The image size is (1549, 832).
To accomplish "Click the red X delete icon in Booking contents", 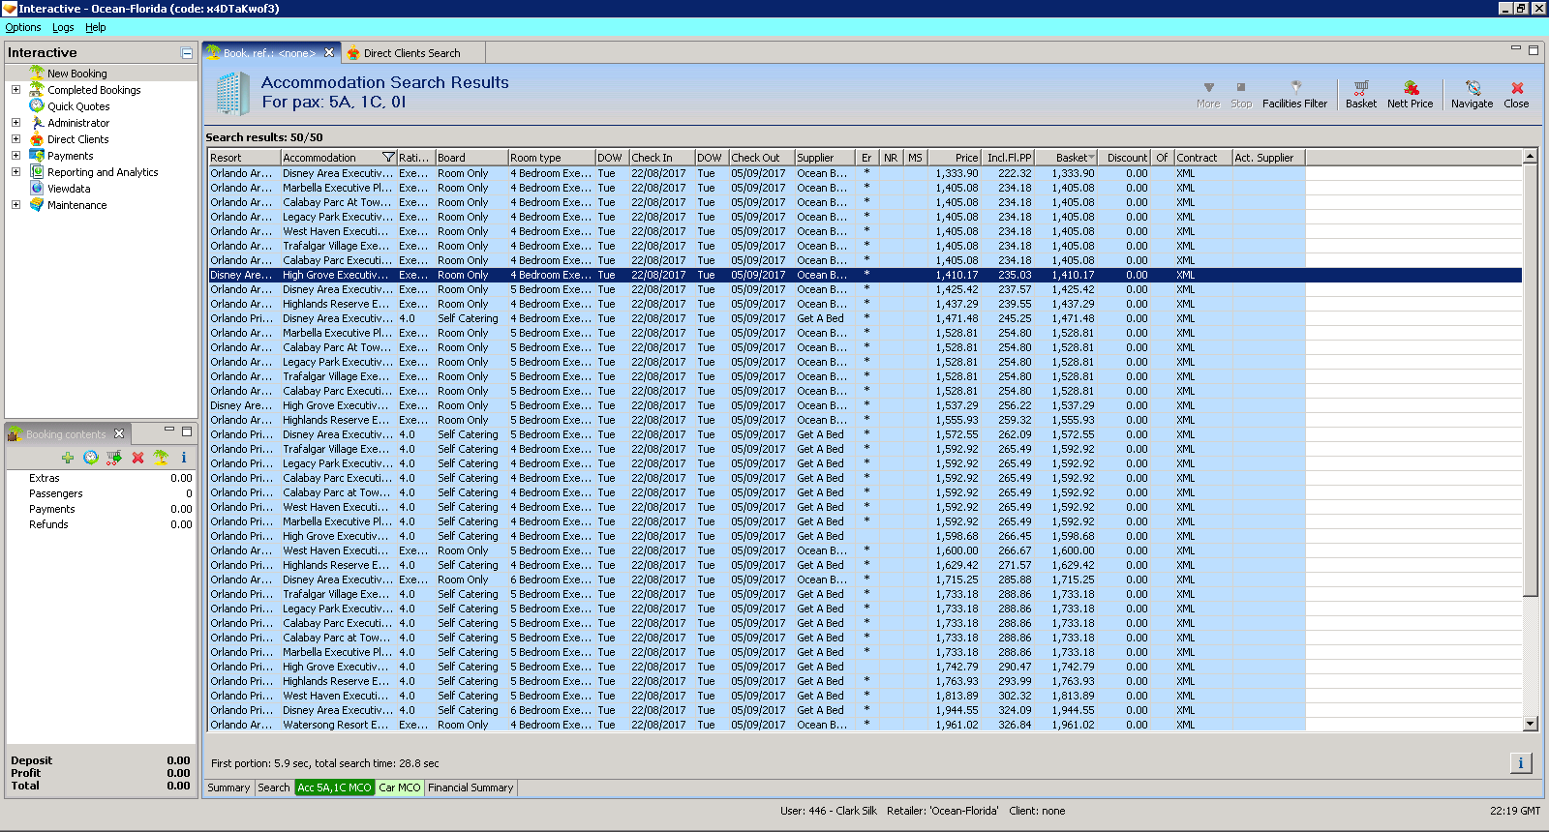I will pos(137,458).
